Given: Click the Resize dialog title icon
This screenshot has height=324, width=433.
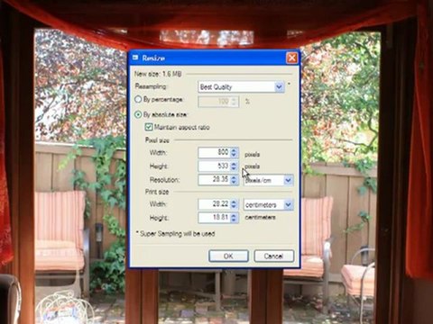Looking at the screenshot, I should click(x=135, y=58).
